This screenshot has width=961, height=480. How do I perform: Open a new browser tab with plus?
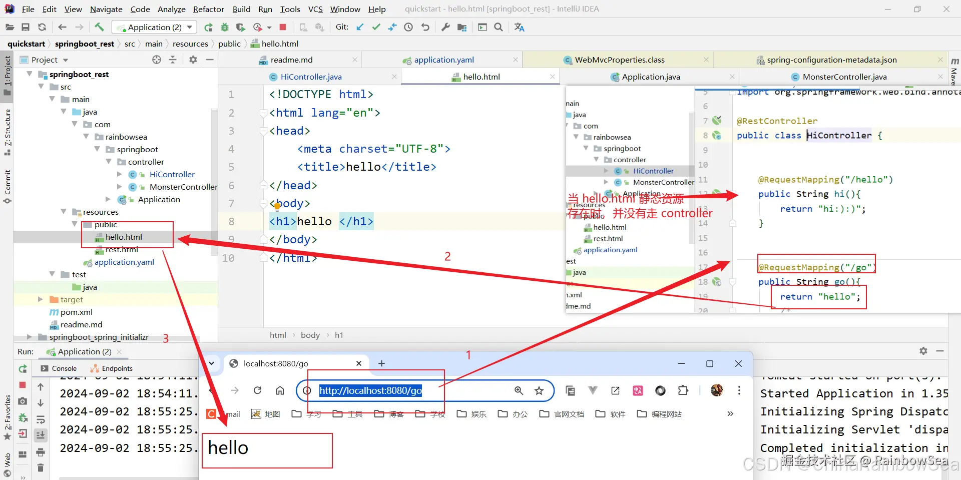coord(381,363)
